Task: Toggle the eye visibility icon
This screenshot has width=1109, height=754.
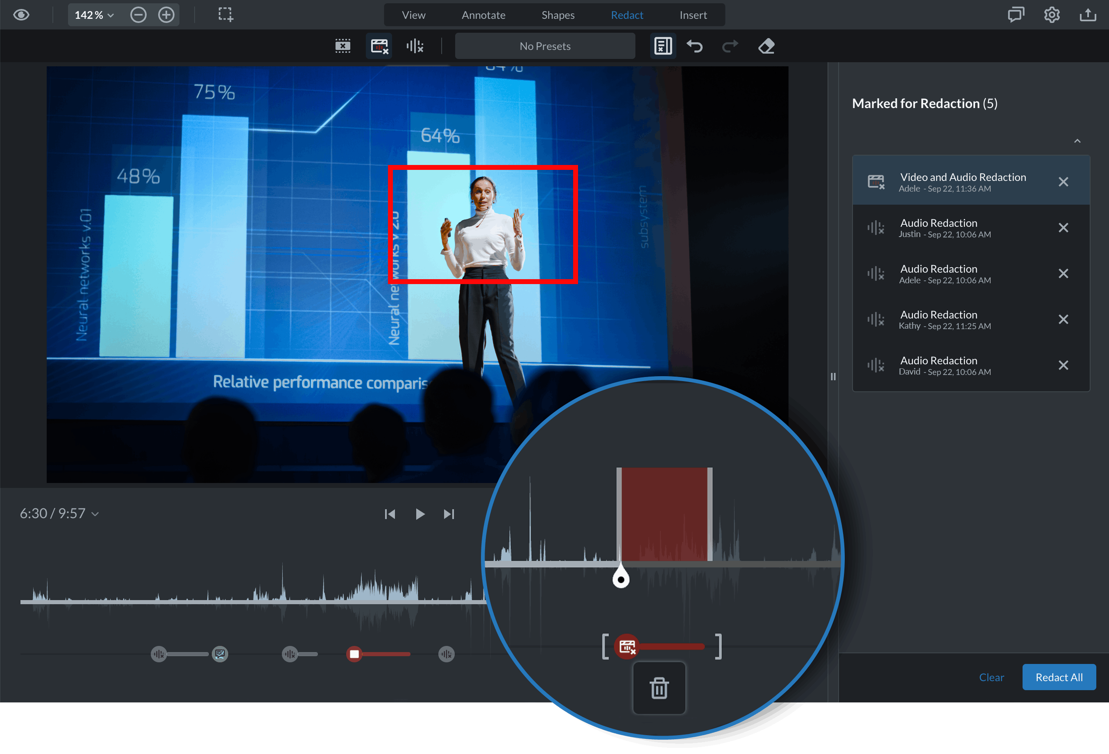Action: [21, 15]
